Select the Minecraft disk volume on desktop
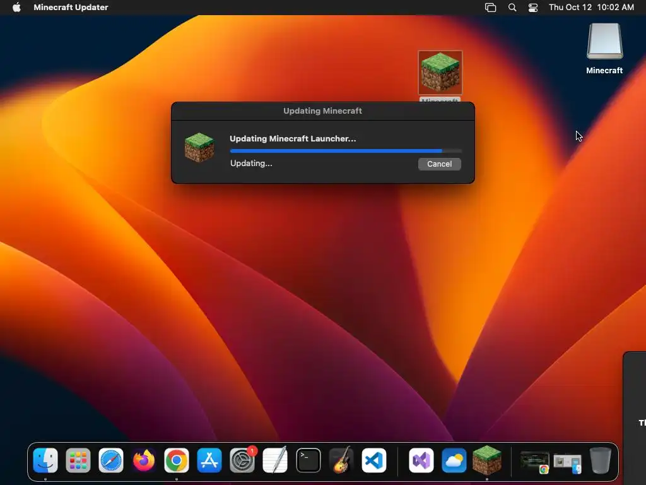 click(604, 49)
